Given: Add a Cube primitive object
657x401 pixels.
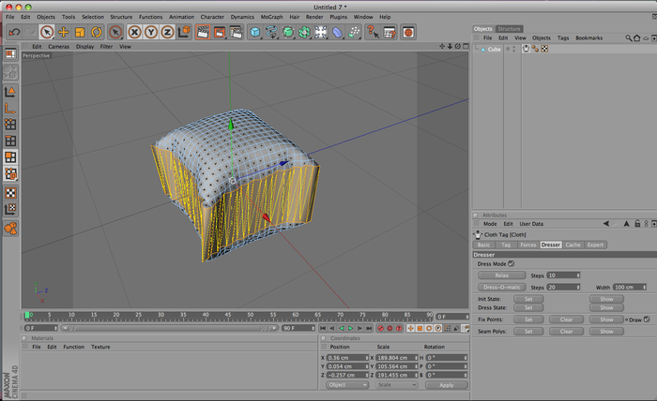Looking at the screenshot, I should click(x=254, y=32).
